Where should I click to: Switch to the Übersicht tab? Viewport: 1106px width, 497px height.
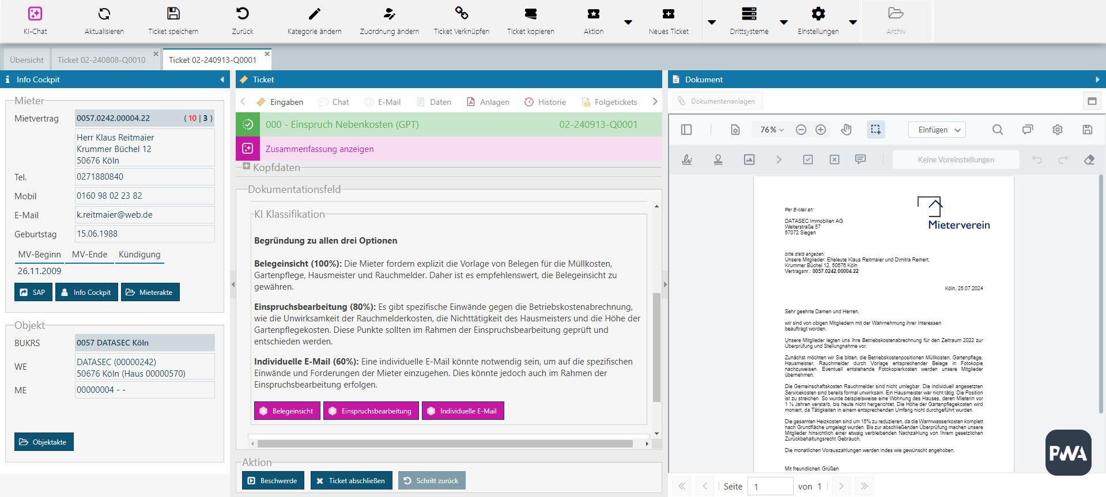tap(27, 60)
